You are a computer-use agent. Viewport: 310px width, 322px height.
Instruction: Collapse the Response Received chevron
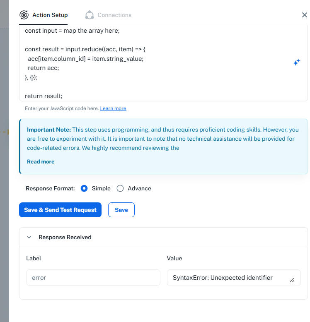(x=29, y=237)
